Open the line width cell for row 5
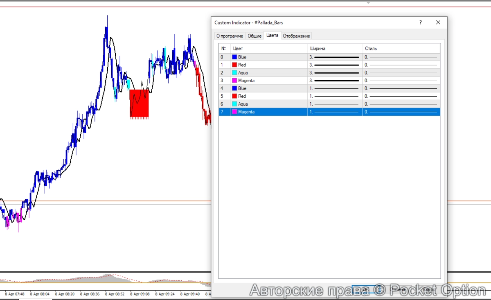This screenshot has width=491, height=300. pyautogui.click(x=334, y=96)
